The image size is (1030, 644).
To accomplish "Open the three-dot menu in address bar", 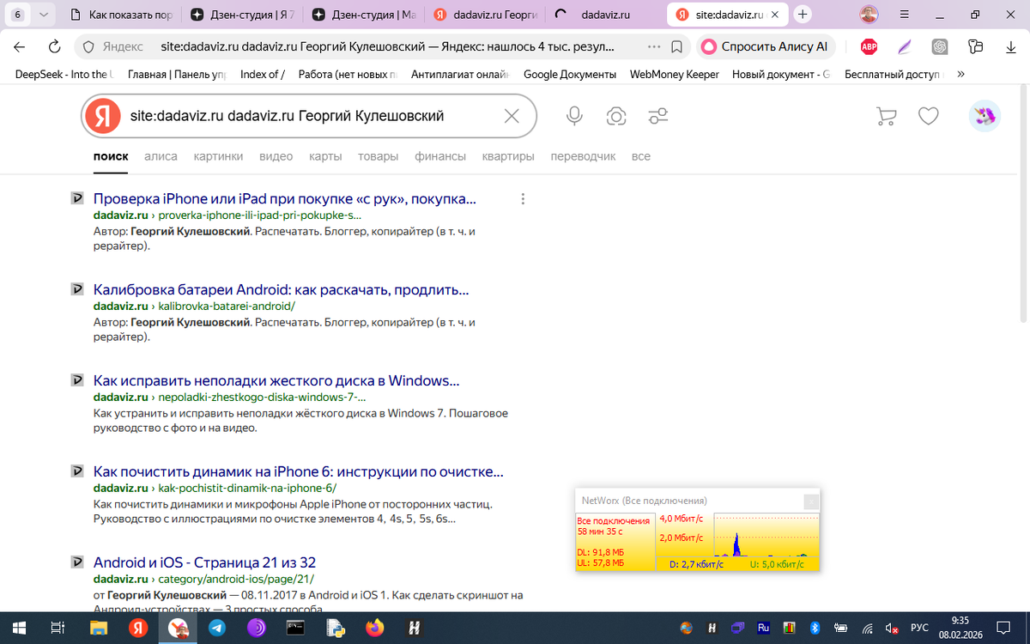I will pyautogui.click(x=654, y=46).
